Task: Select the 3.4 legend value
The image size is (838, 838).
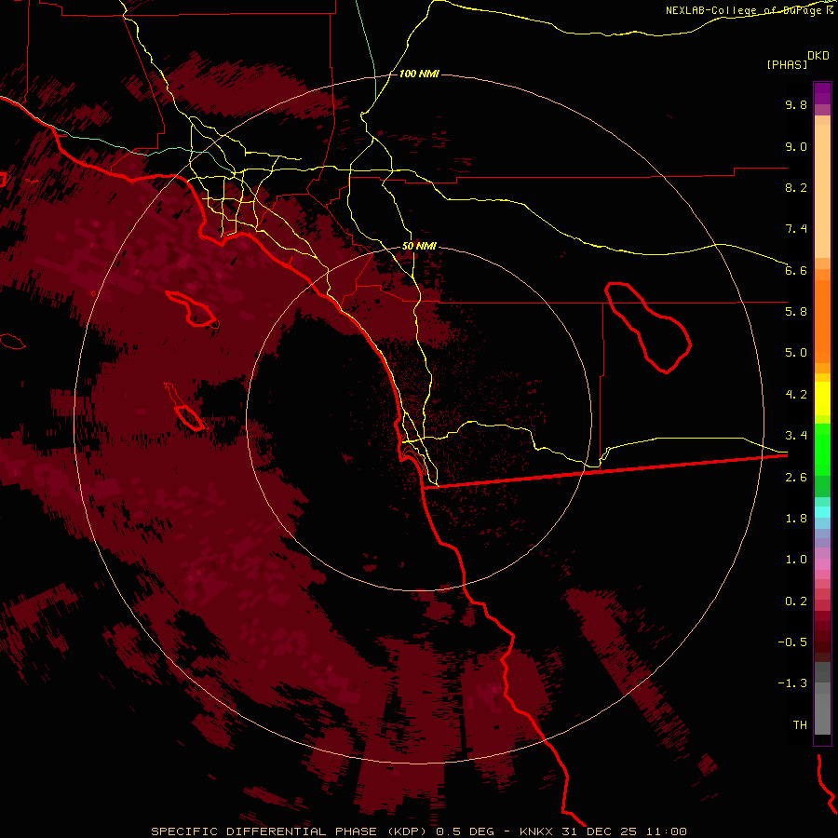Action: [x=796, y=436]
